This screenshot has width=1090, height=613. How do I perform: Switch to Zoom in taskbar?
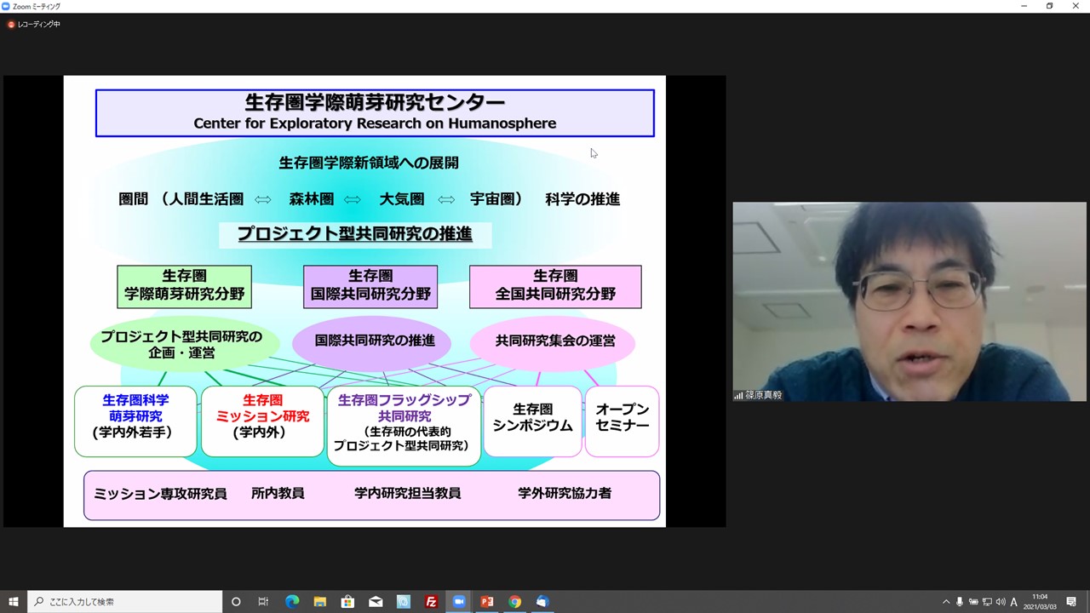click(459, 601)
